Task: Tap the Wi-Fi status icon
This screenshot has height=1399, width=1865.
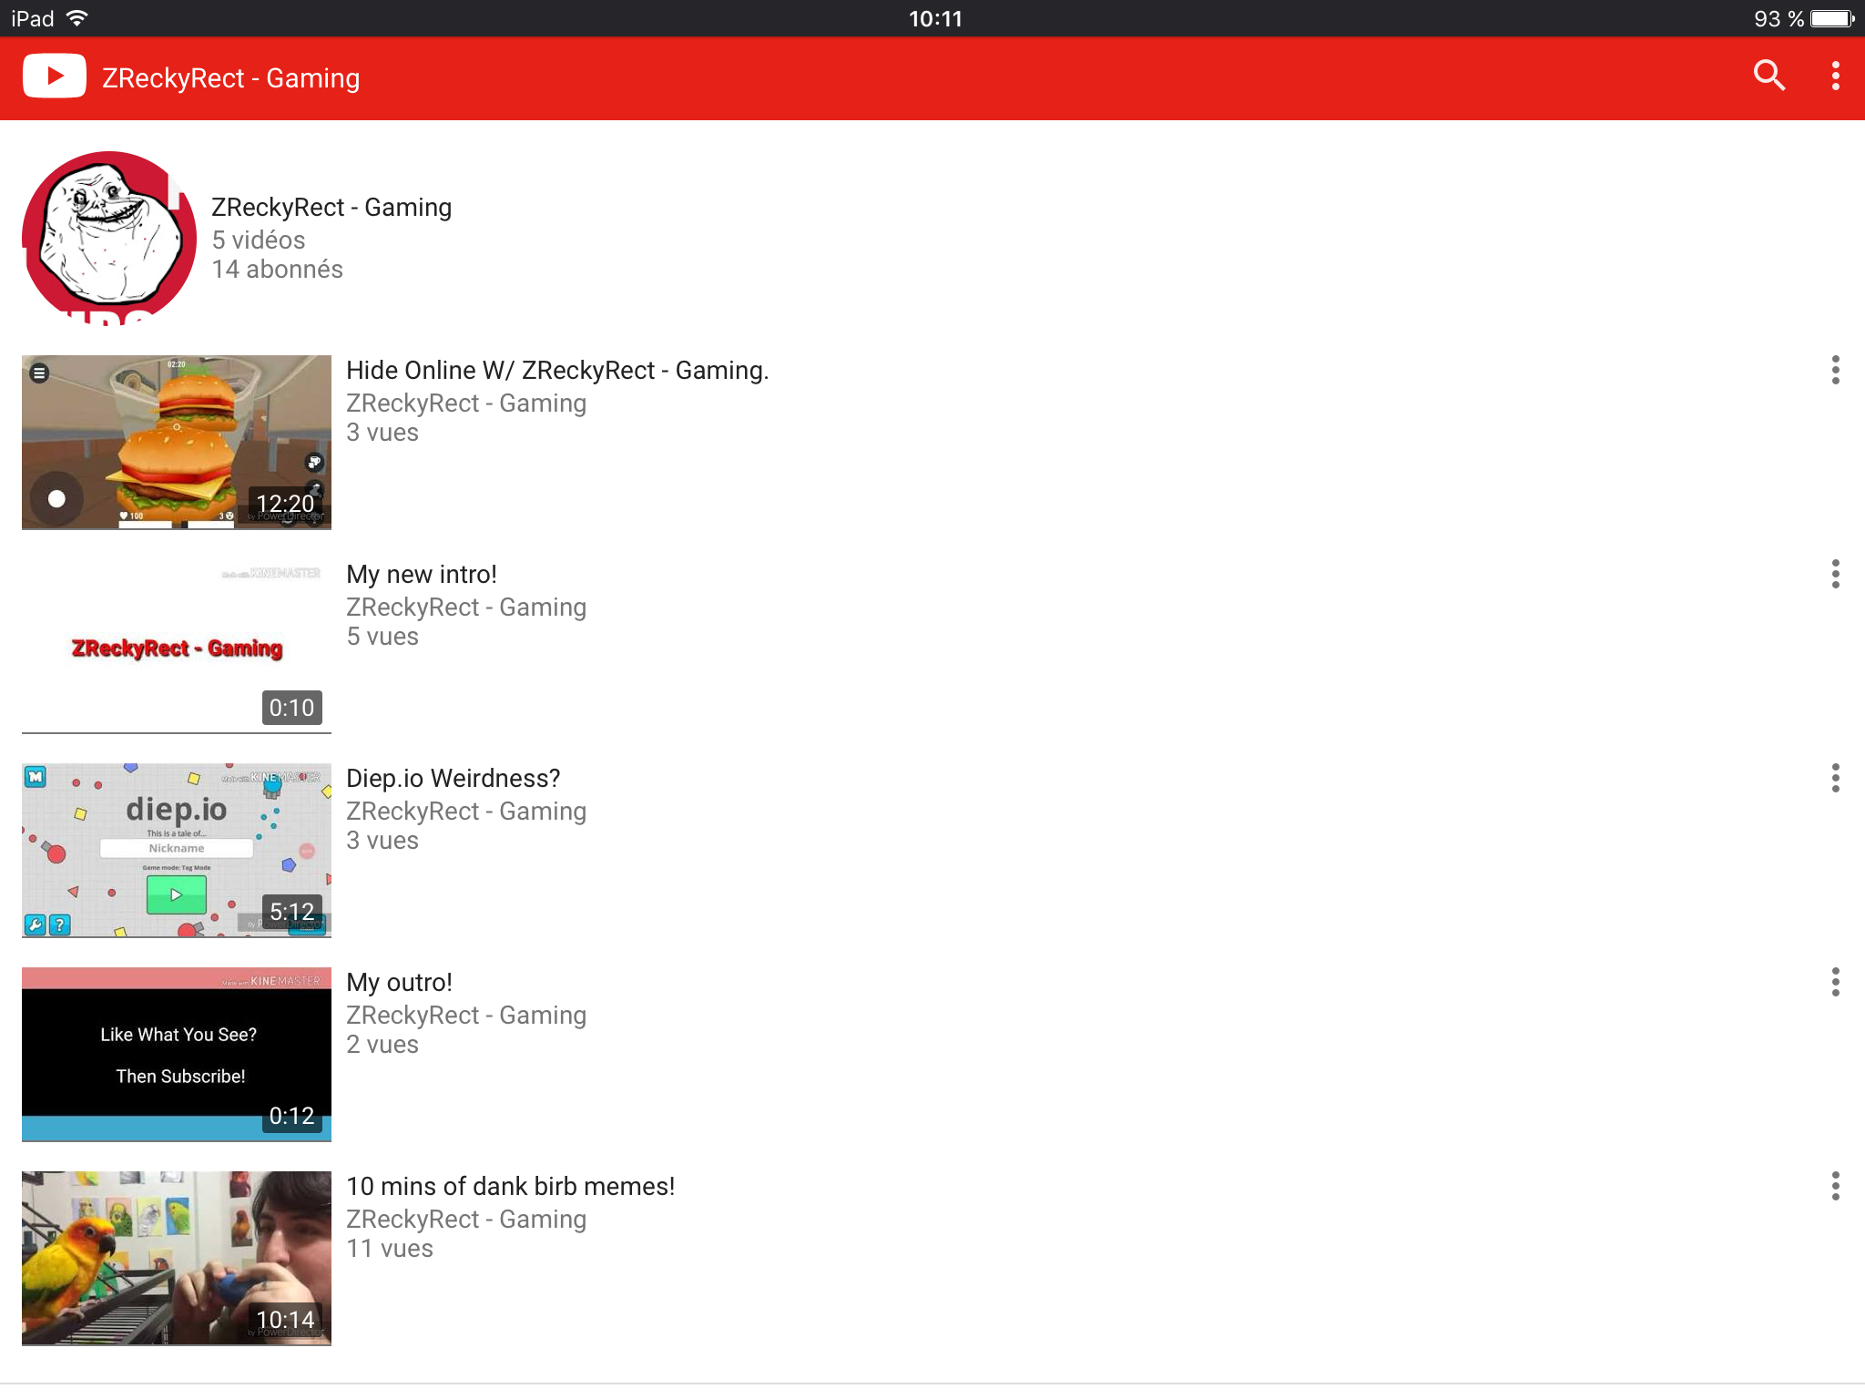Action: [x=77, y=18]
